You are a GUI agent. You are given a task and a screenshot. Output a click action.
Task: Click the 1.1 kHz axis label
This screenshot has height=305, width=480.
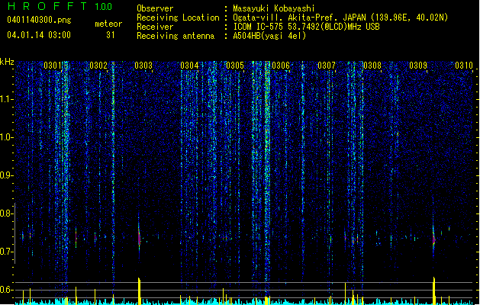(x=7, y=99)
